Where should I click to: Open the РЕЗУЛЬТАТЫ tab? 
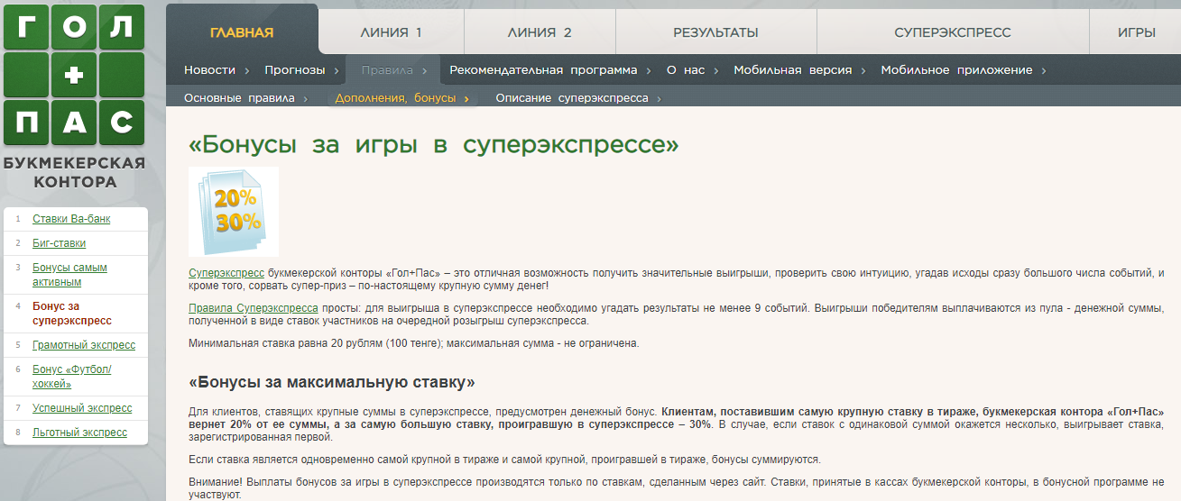point(715,32)
